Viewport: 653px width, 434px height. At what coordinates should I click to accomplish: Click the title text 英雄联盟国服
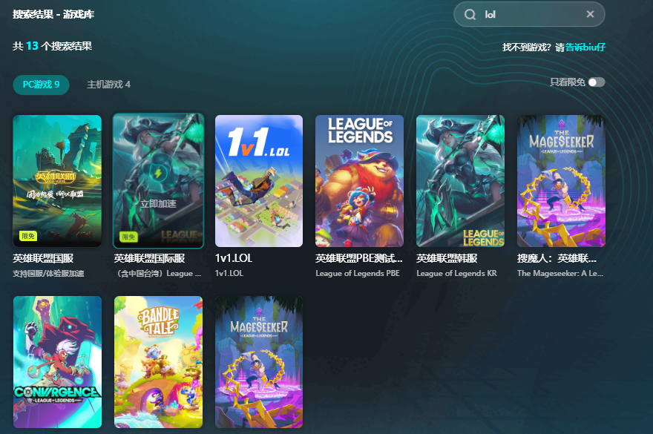tap(43, 259)
